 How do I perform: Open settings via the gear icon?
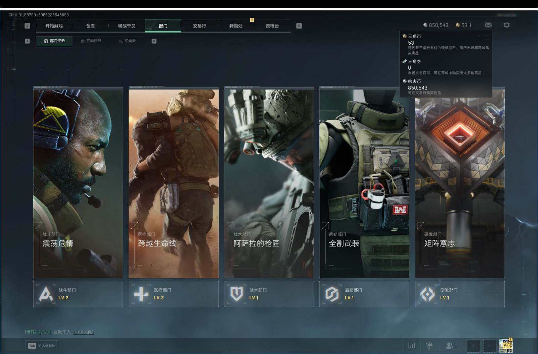tap(506, 25)
